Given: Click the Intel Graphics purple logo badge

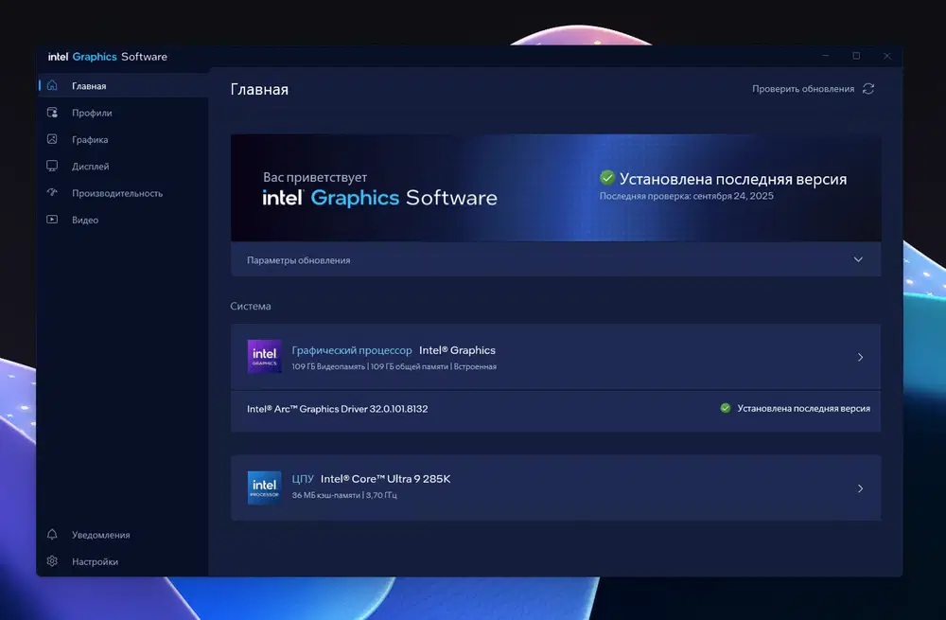Looking at the screenshot, I should click(x=264, y=356).
